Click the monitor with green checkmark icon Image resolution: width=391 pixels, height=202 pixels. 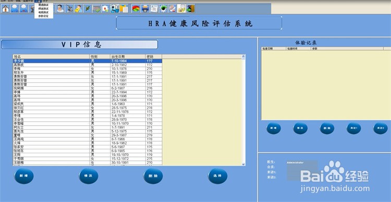point(96,9)
